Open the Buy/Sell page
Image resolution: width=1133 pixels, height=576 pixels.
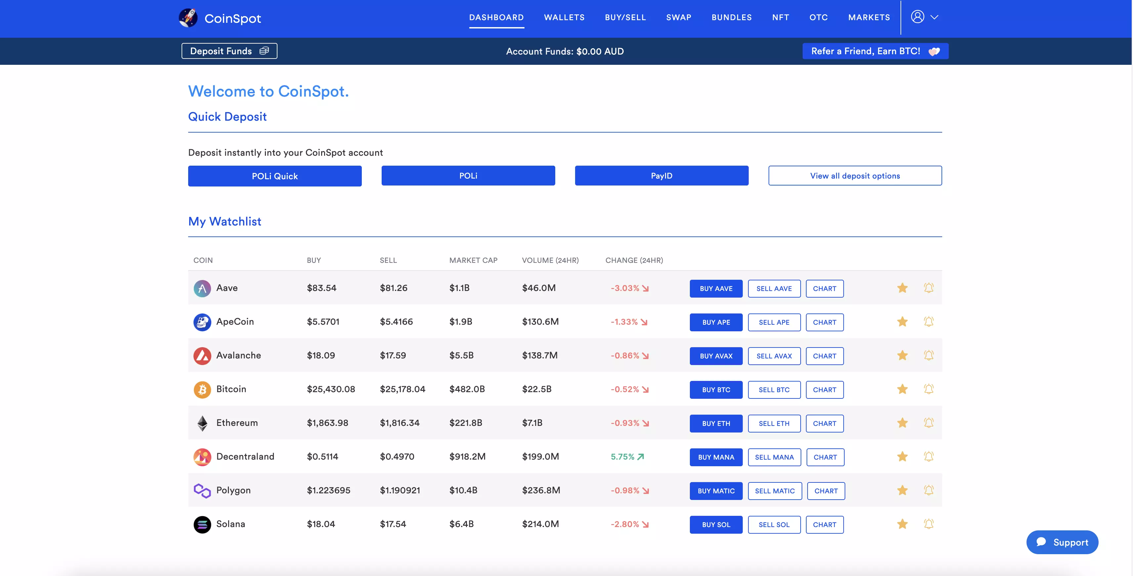625,18
